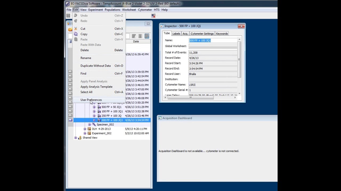Screen dimensions: 341x191
Task: Open the View menu
Action: 83,10
